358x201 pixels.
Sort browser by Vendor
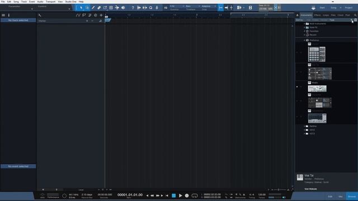point(324,20)
